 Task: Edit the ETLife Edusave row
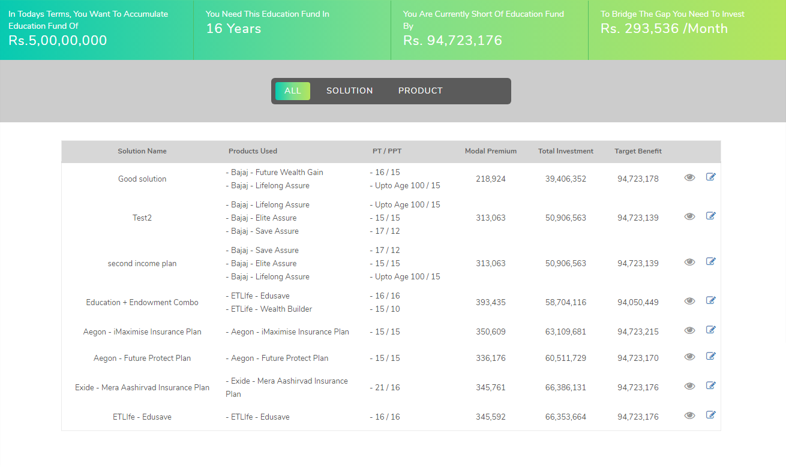tap(711, 415)
